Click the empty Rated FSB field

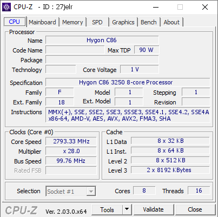(71, 170)
